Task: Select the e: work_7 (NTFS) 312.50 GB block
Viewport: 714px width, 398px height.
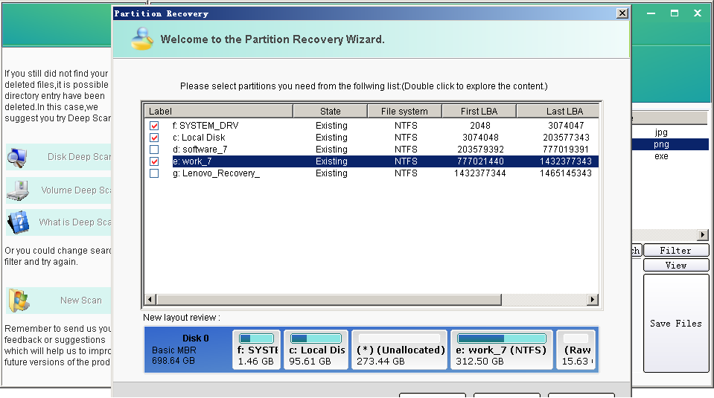Action: click(501, 350)
